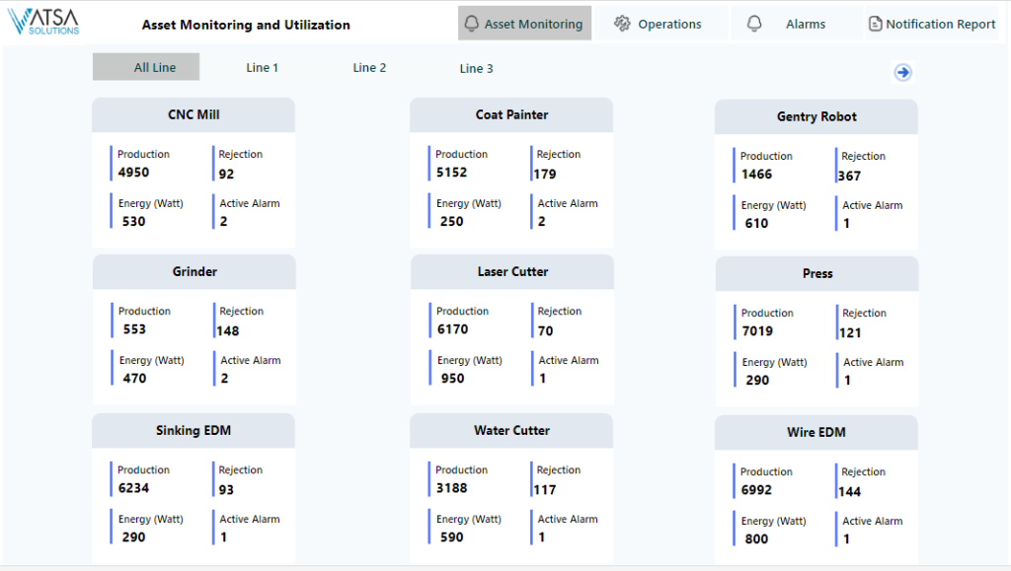Image resolution: width=1011 pixels, height=571 pixels.
Task: Open the Operations menu
Action: [x=668, y=24]
